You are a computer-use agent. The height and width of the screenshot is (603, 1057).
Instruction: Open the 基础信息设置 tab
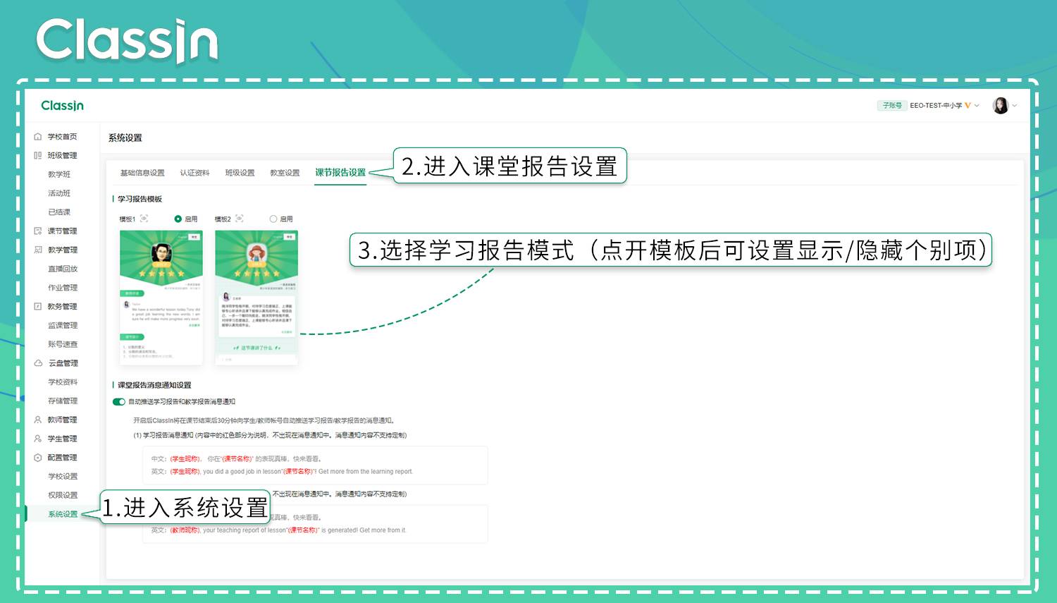[142, 173]
